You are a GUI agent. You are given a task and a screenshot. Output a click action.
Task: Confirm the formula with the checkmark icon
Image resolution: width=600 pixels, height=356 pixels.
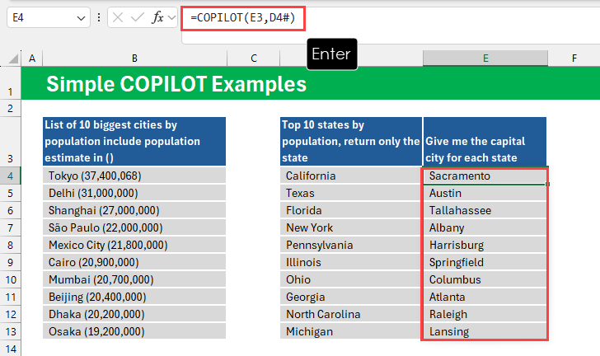(137, 17)
